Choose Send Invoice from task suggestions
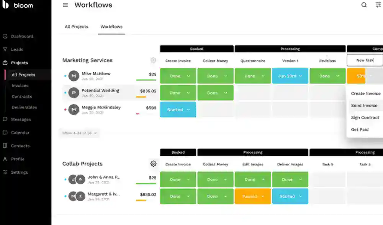The width and height of the screenshot is (383, 225). 364,106
